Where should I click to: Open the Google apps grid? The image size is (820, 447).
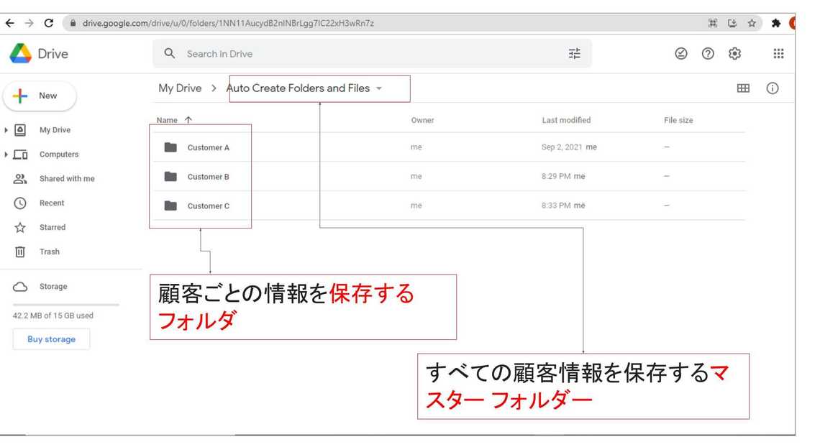[x=778, y=54]
